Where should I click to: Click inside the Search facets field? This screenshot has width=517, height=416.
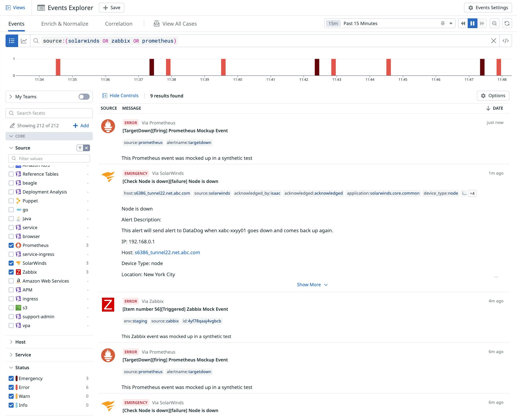[x=49, y=113]
